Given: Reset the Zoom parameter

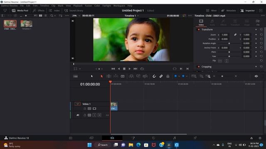Looking at the screenshot, I should (x=261, y=35).
